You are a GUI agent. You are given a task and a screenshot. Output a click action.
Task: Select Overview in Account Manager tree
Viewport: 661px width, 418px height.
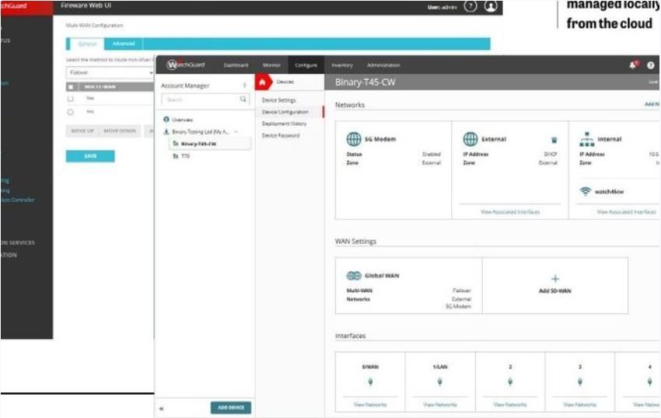click(182, 120)
